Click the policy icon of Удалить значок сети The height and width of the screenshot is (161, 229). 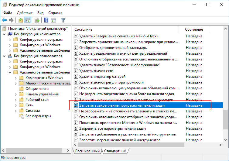[x=76, y=71]
